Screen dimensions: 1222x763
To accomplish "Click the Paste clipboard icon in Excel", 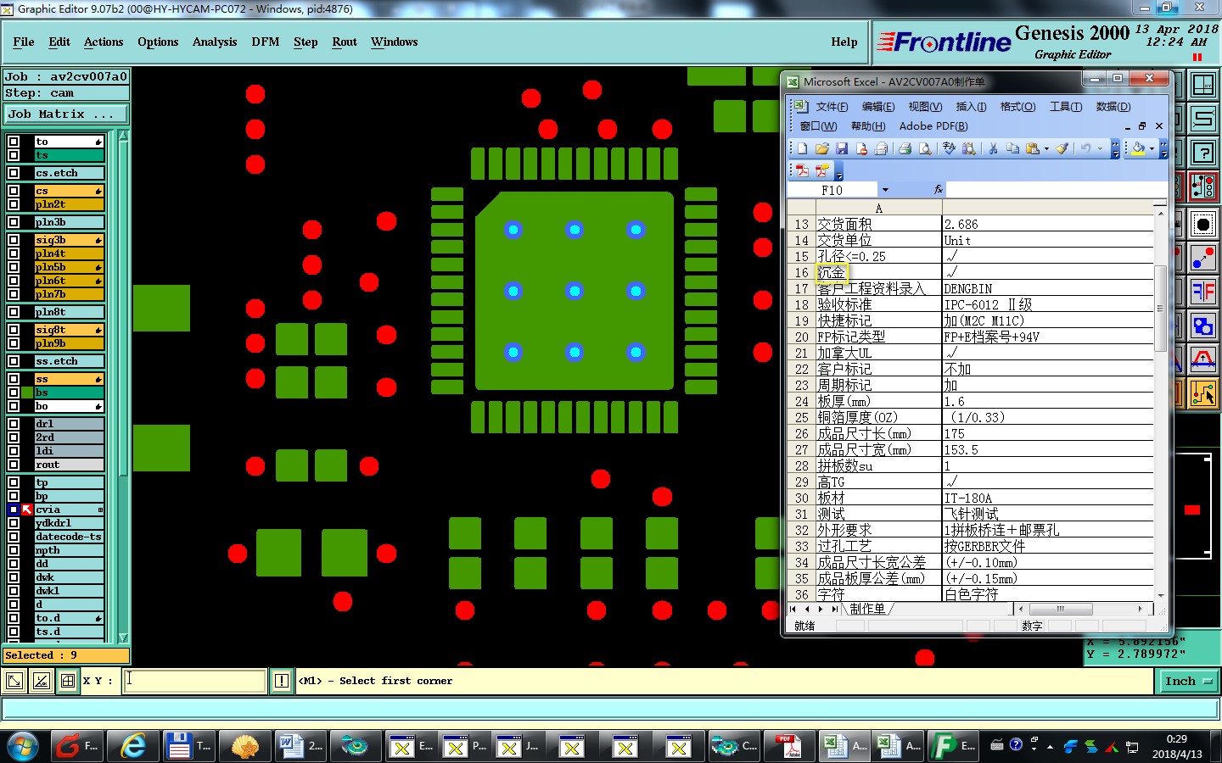I will 1032,148.
